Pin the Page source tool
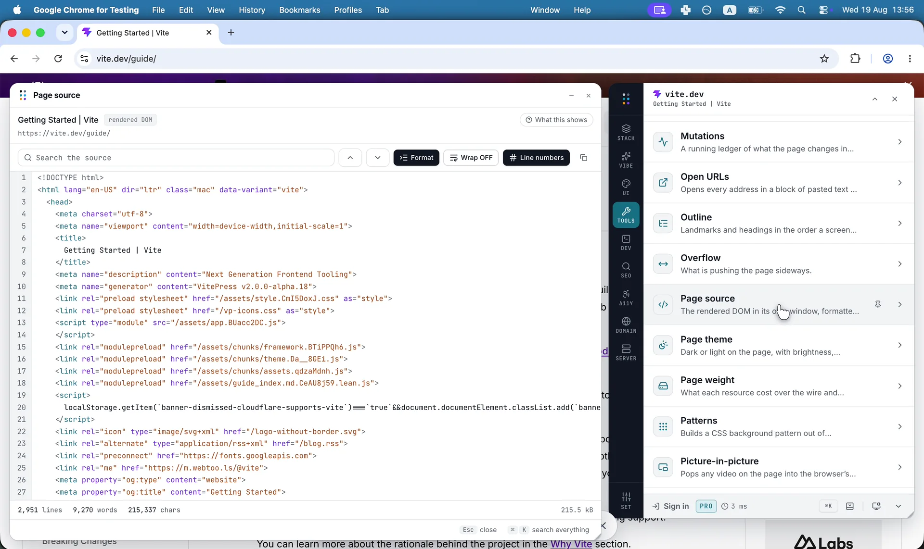The image size is (924, 549). tap(877, 304)
